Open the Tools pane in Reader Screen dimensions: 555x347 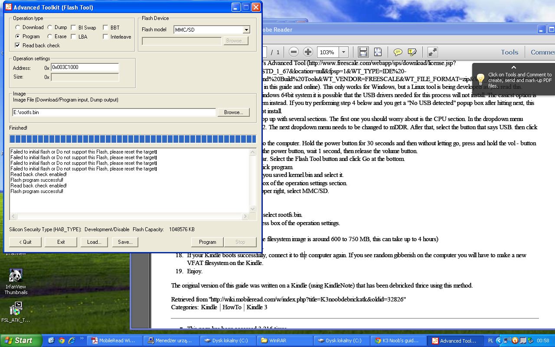(509, 52)
